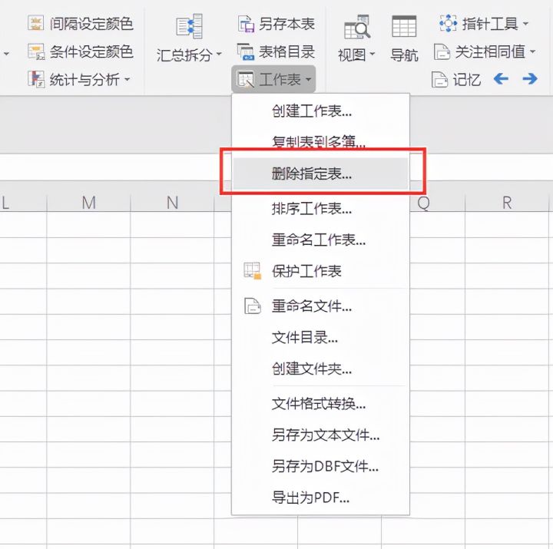Click the 统计与分析 icon

(36, 79)
